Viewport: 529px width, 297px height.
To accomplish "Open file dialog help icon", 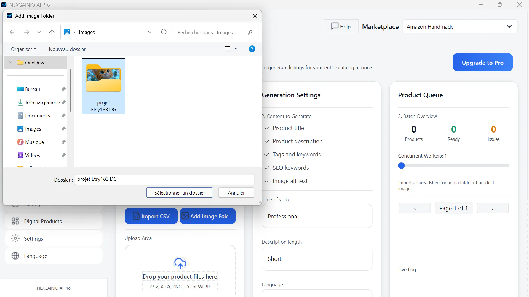I will tap(252, 49).
